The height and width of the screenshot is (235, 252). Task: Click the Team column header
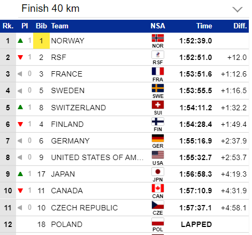[x=60, y=26]
